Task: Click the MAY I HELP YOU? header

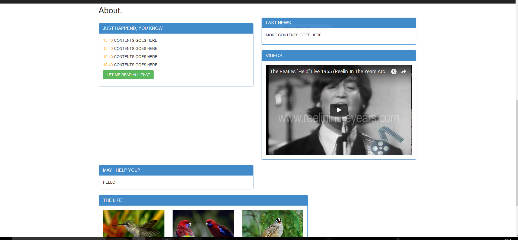Action: (176, 170)
